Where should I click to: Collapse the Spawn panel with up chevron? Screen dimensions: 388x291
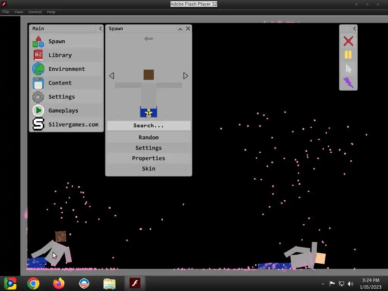coord(180,29)
